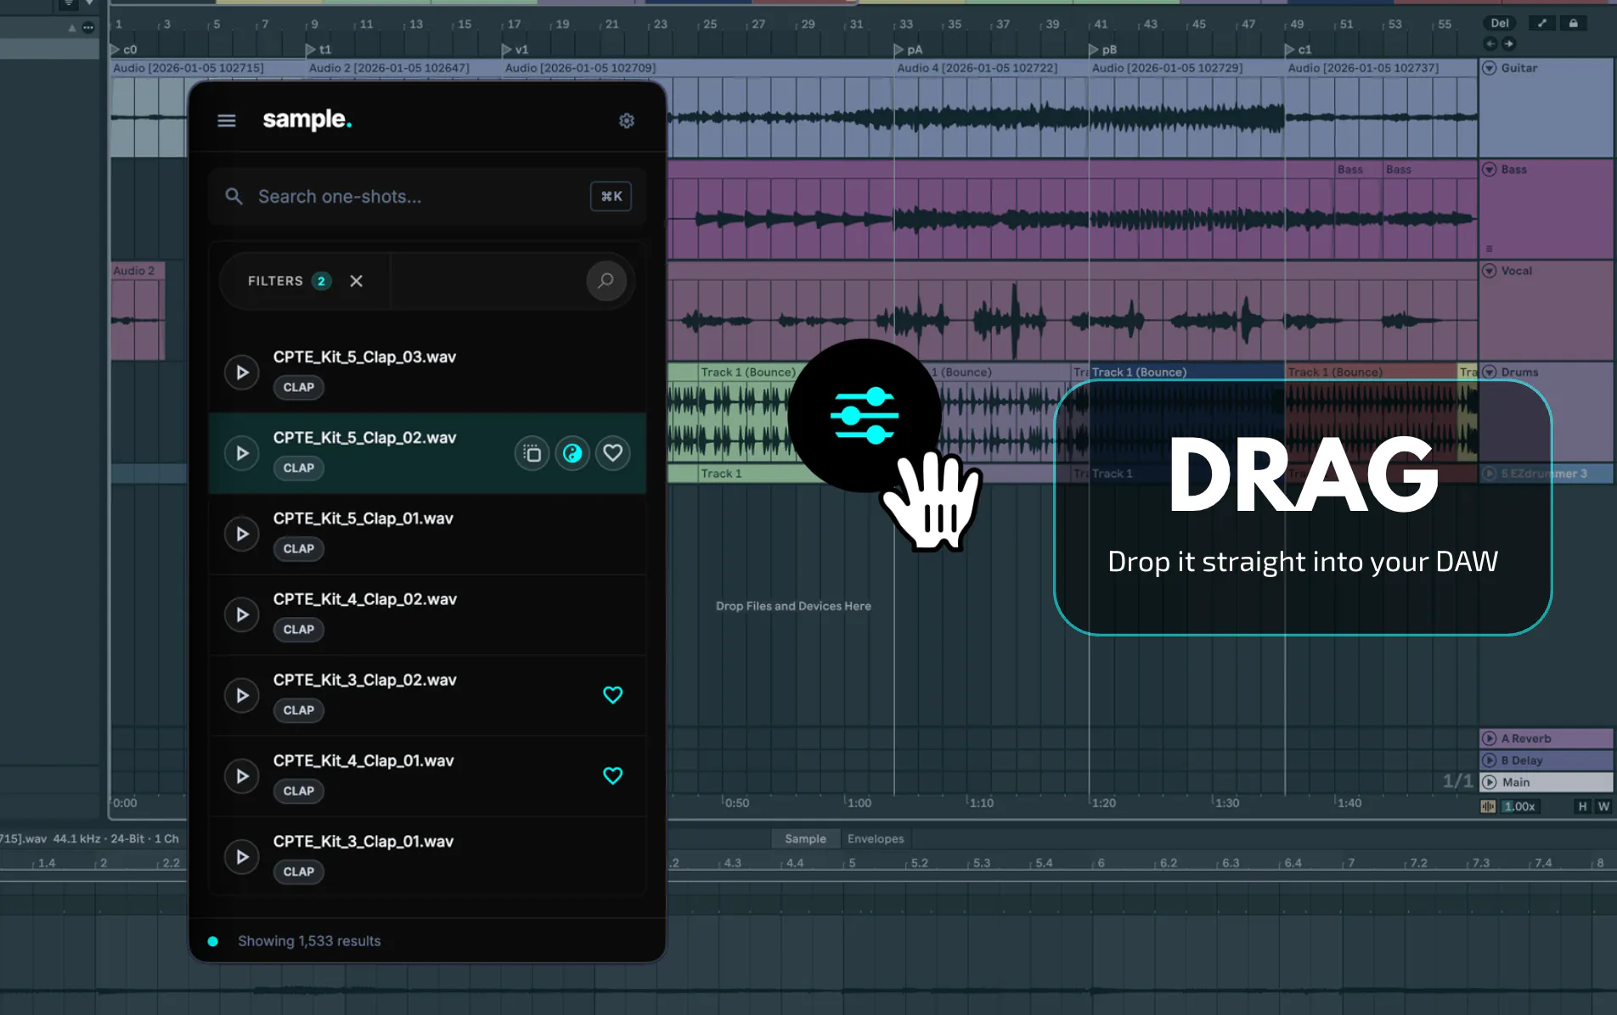1617x1015 pixels.
Task: Jump to locator c0
Action: point(124,49)
